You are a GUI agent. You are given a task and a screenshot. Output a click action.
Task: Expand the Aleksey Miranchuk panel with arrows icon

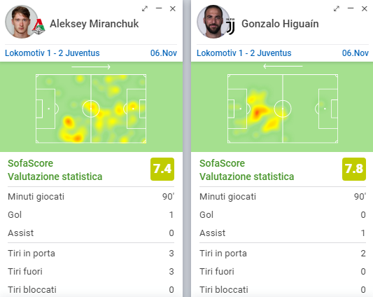click(x=145, y=9)
